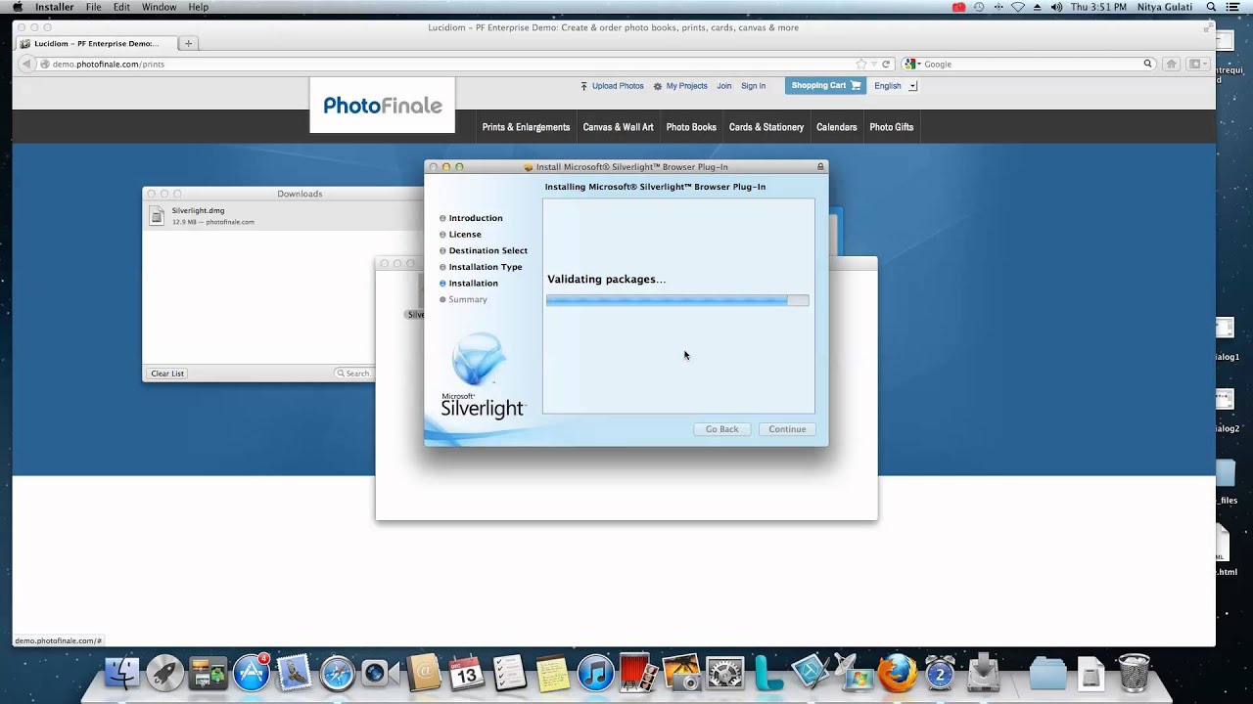Open the Calendars nav item
The width and height of the screenshot is (1253, 704).
[x=837, y=127]
